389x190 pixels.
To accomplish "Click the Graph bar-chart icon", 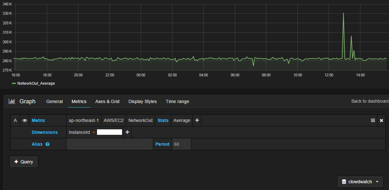I will point(12,101).
